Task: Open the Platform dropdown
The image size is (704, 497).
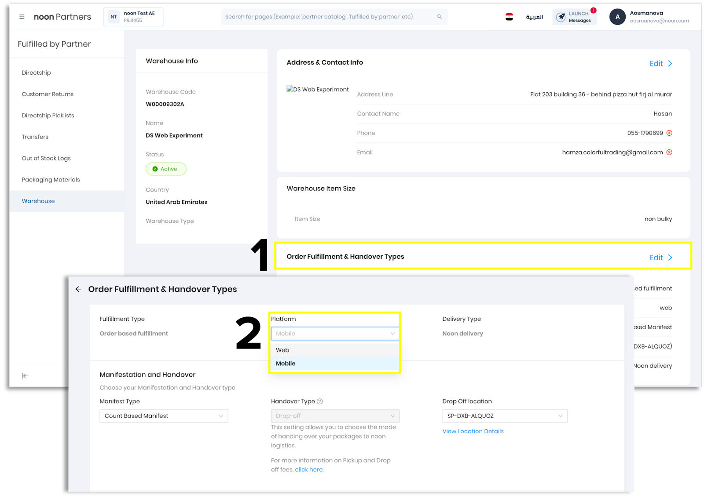Action: coord(335,334)
